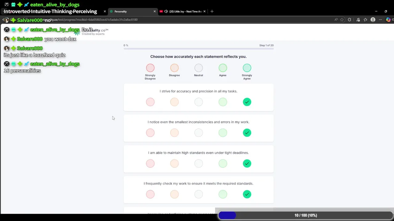Select Neutral for smallest inconsistencies statement
Image resolution: width=394 pixels, height=221 pixels.
click(199, 133)
